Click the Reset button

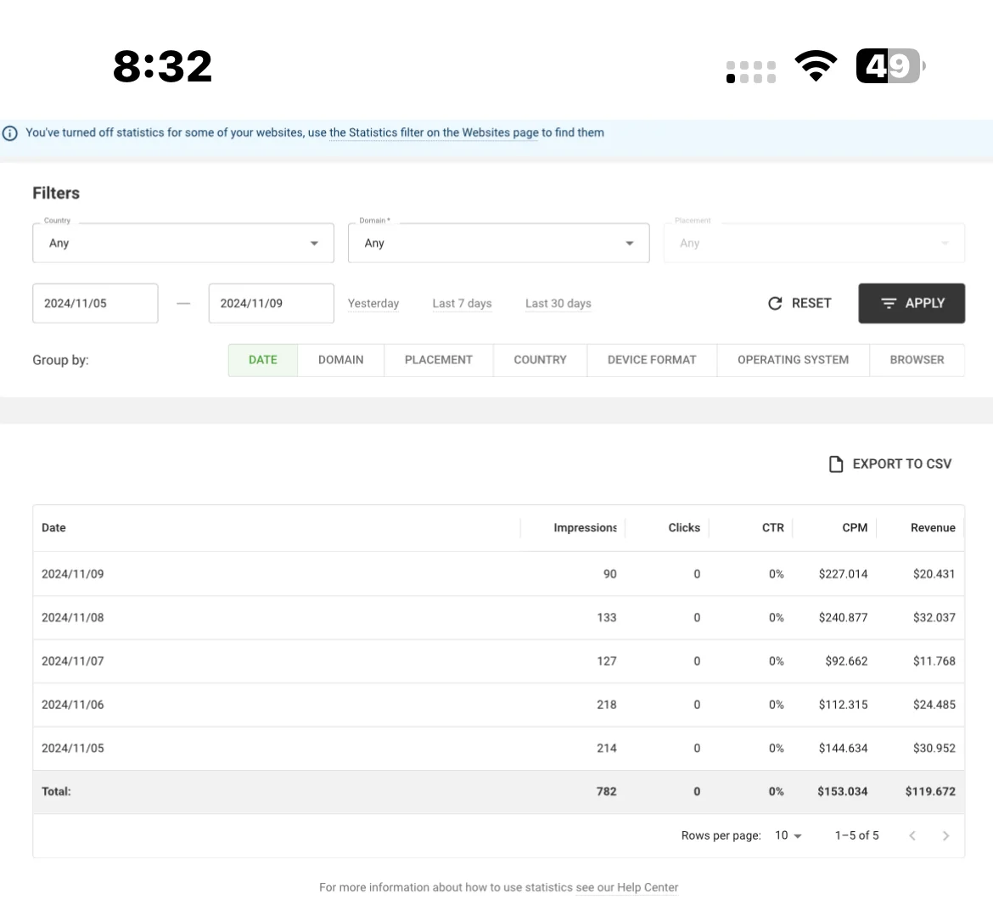pyautogui.click(x=799, y=303)
